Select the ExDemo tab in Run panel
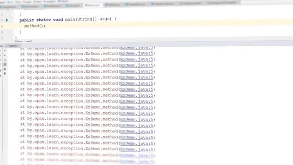This screenshot has height=165, width=293. pyautogui.click(x=13, y=46)
